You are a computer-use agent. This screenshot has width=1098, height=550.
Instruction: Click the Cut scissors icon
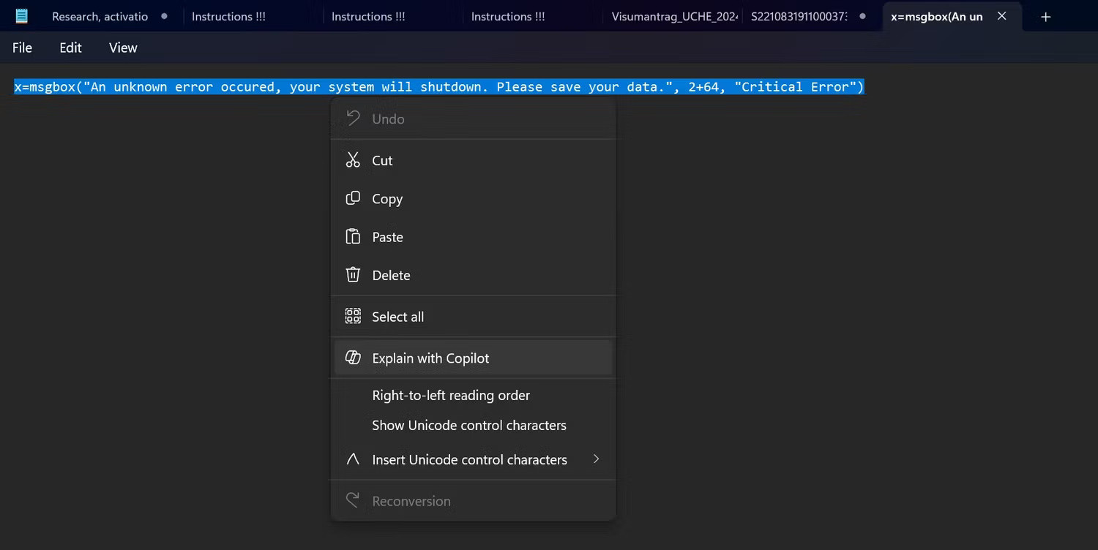coord(352,160)
